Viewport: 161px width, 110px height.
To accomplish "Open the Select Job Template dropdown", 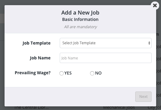I will (x=106, y=43).
